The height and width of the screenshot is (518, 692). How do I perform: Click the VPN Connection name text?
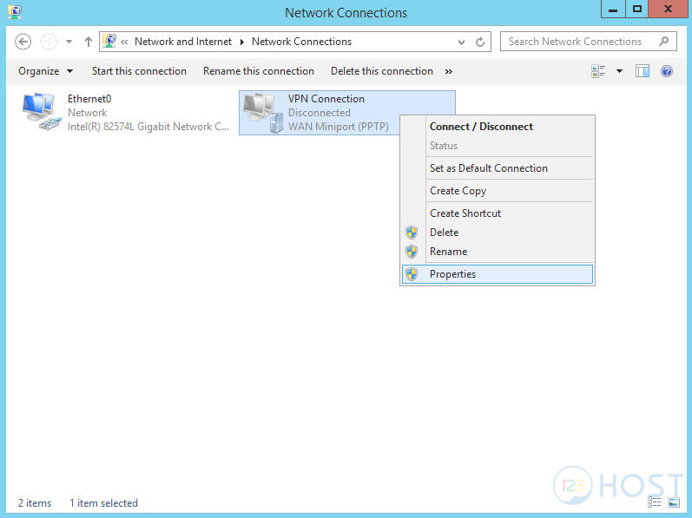tap(326, 99)
